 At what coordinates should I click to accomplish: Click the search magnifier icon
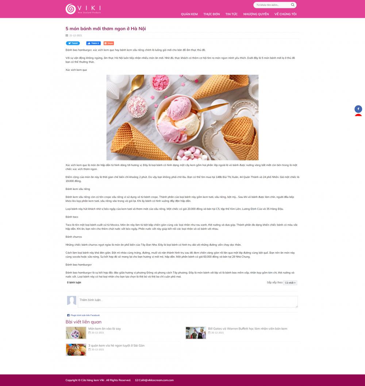point(292,5)
